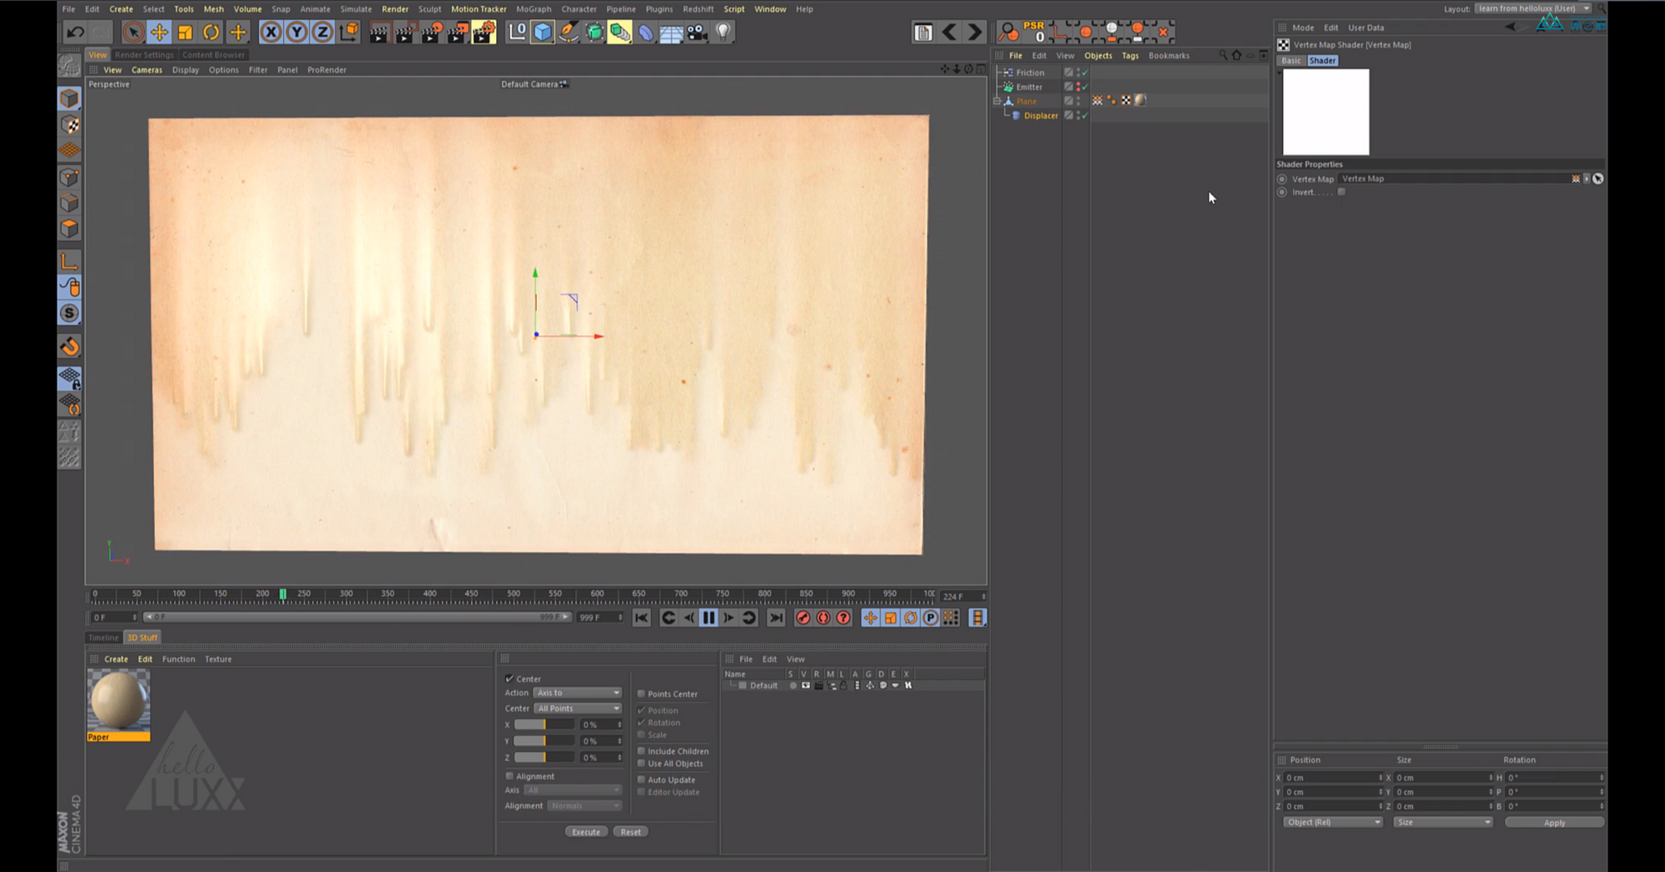The image size is (1665, 872).
Task: Enable Auto Update checkbox
Action: pyautogui.click(x=642, y=780)
